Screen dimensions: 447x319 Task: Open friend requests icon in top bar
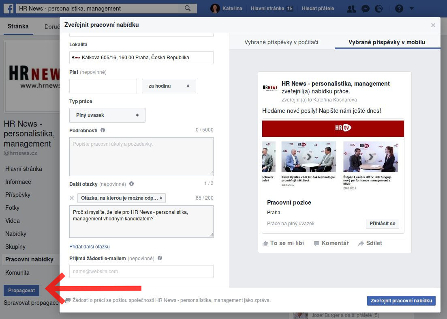click(x=351, y=9)
